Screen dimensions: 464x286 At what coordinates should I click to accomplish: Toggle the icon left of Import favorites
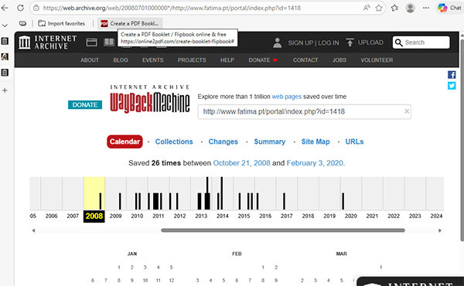(x=22, y=23)
